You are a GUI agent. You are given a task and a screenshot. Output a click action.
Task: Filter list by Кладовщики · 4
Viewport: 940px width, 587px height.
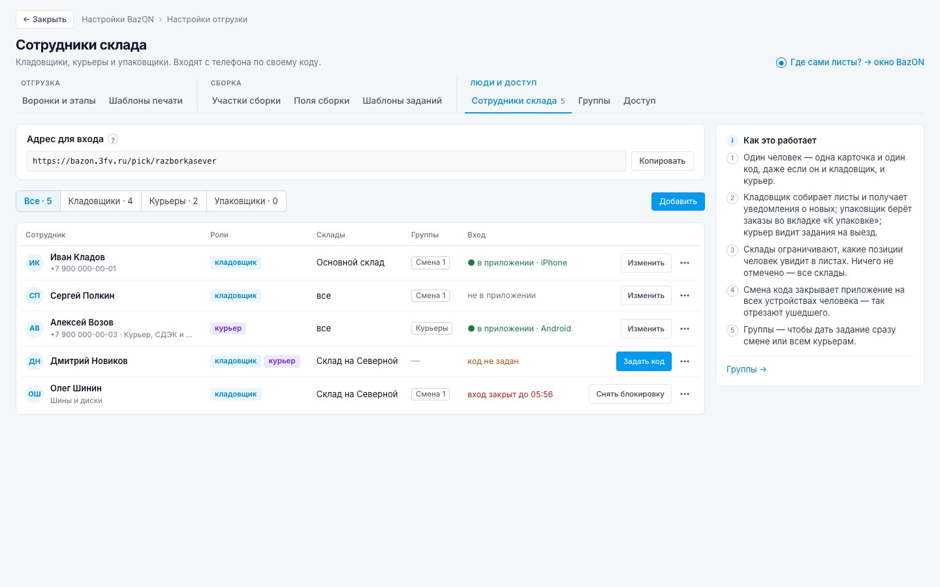[101, 201]
